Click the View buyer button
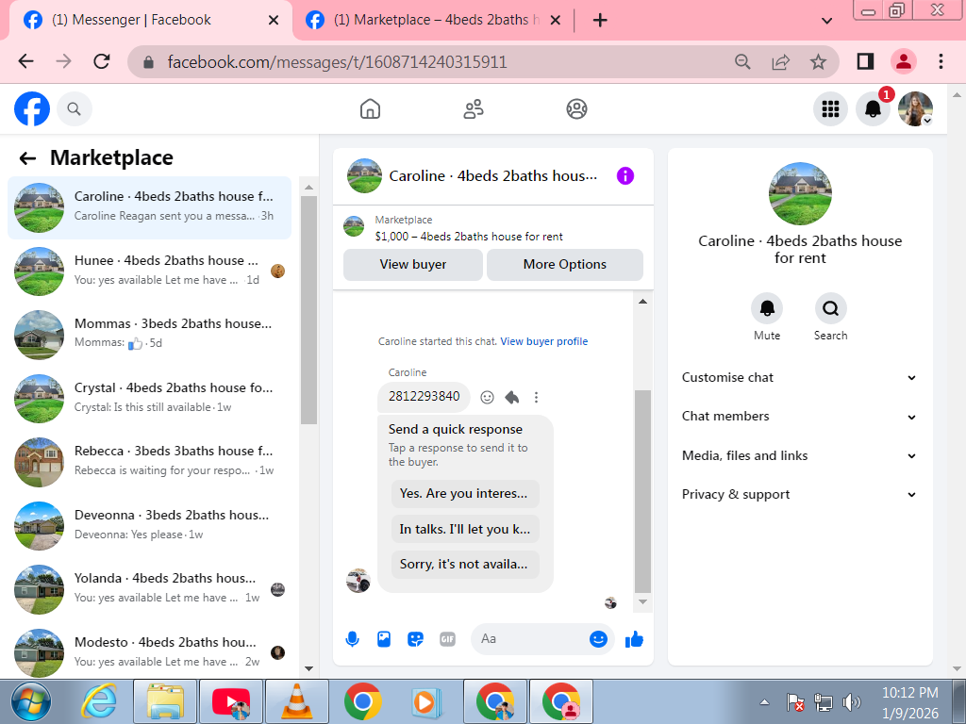 point(413,265)
